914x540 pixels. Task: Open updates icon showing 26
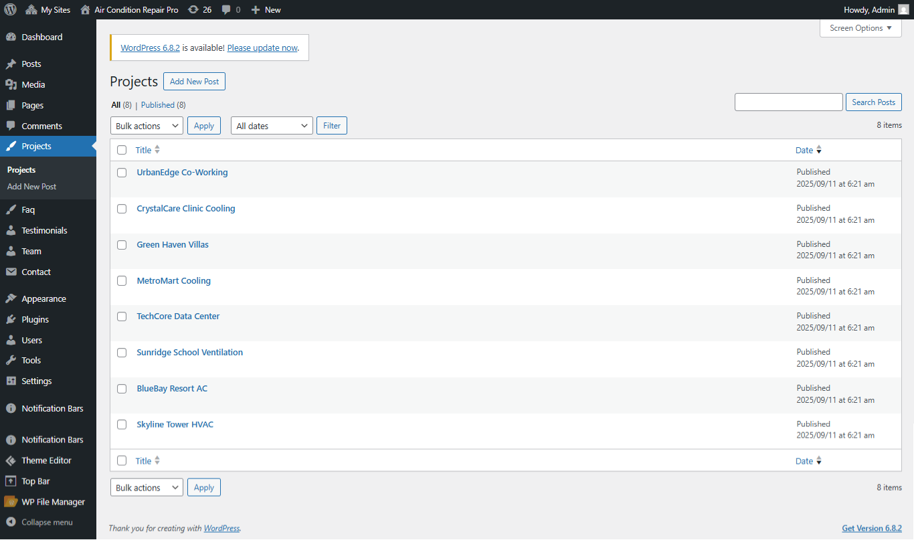(x=193, y=9)
